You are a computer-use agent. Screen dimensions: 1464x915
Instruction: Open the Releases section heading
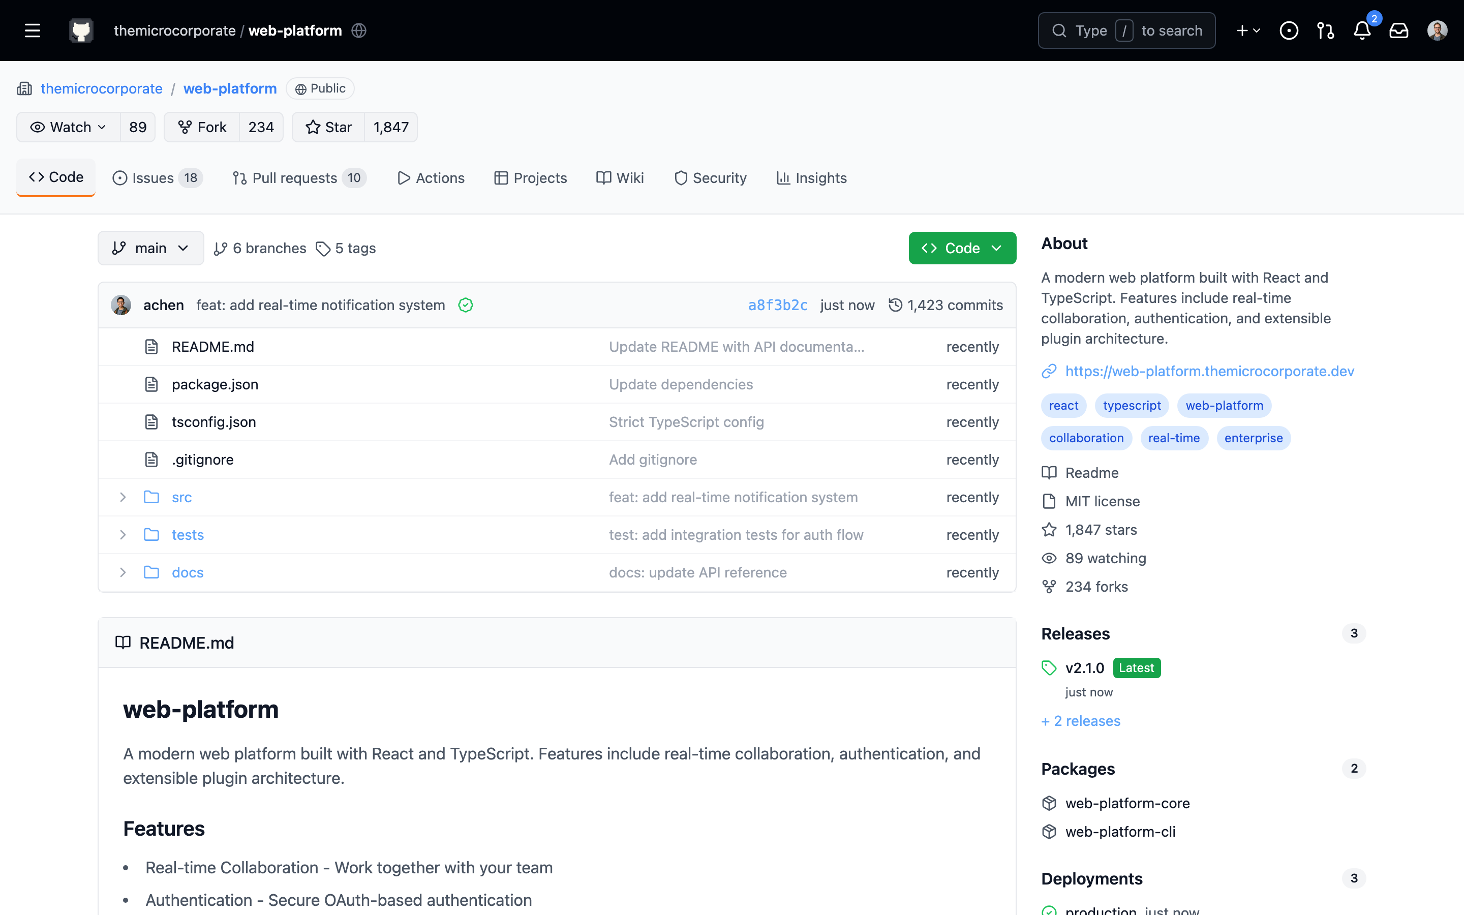(1076, 633)
